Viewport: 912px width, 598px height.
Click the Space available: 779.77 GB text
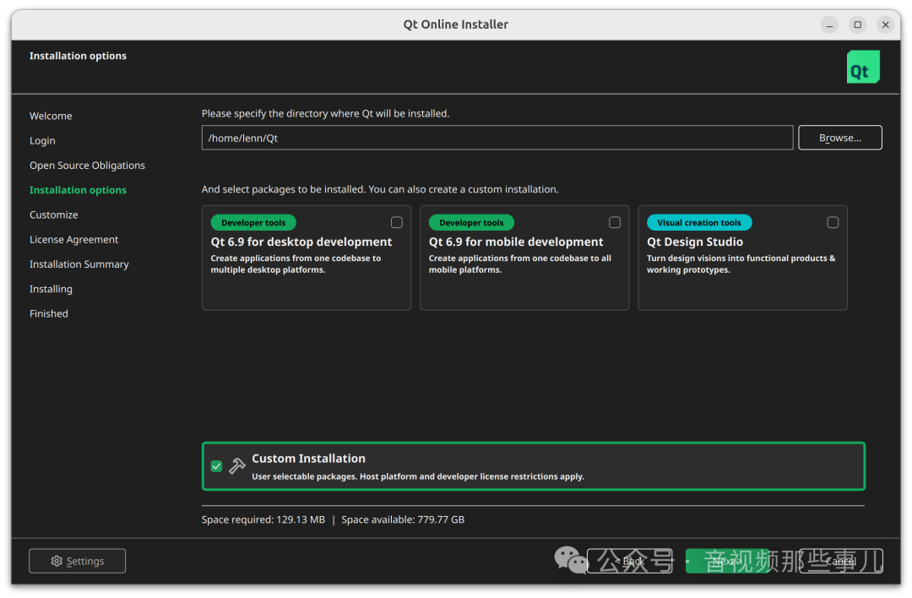coord(403,519)
